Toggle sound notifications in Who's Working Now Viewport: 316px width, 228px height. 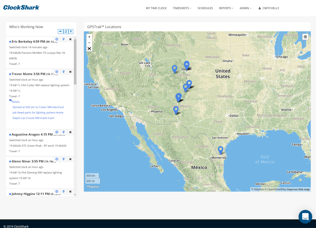pyautogui.click(x=60, y=32)
